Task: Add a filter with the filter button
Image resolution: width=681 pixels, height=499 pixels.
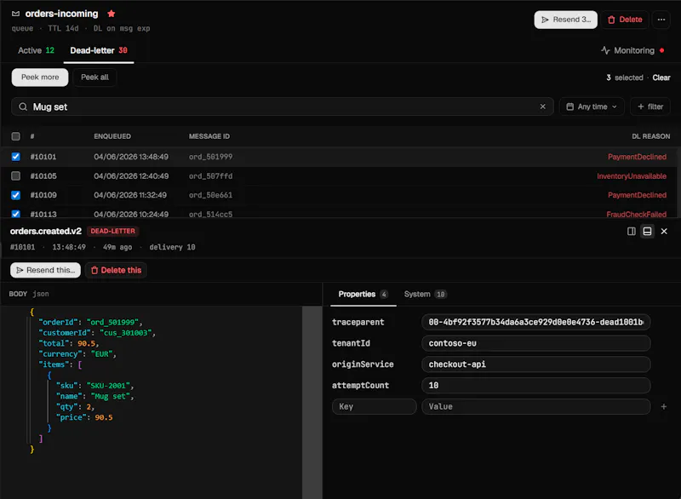Action: (x=650, y=106)
